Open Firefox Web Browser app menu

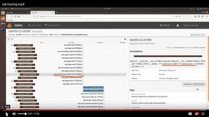click(21, 9)
